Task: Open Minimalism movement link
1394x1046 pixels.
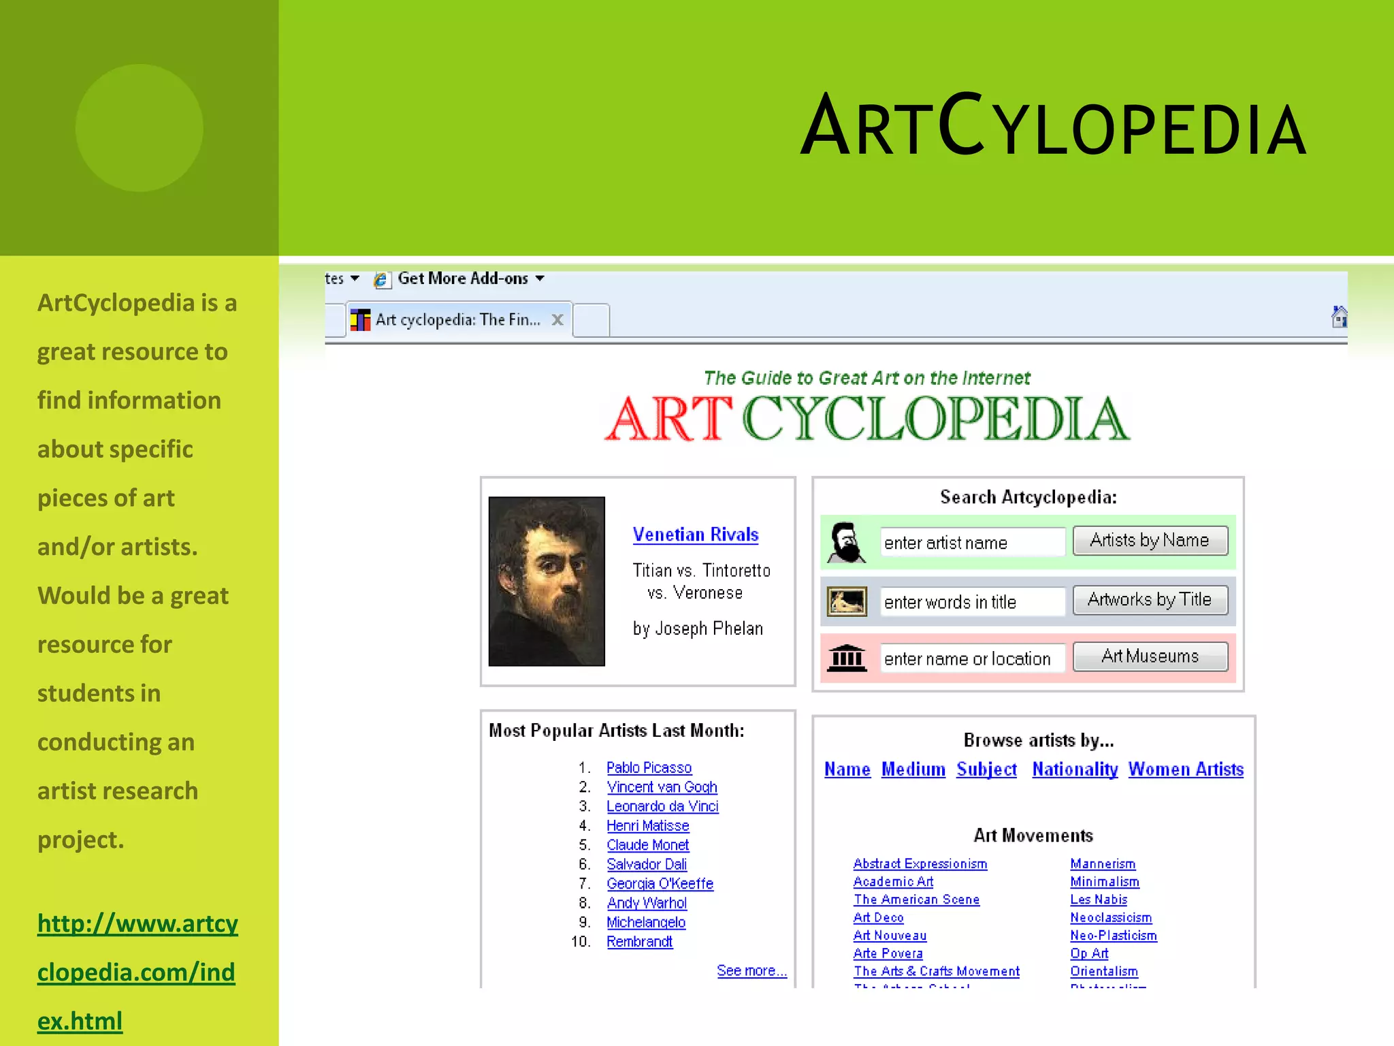Action: coord(1105,882)
